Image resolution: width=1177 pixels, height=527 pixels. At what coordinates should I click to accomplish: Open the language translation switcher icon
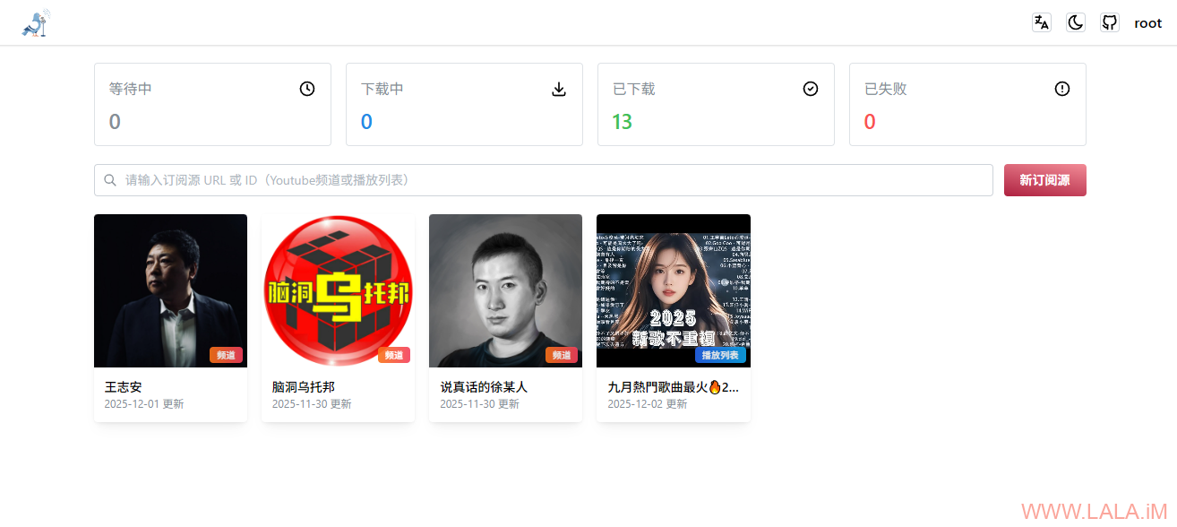[1042, 23]
